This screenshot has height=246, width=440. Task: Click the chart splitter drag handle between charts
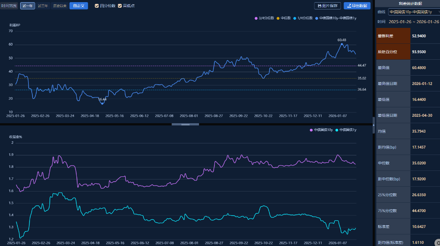[185, 124]
